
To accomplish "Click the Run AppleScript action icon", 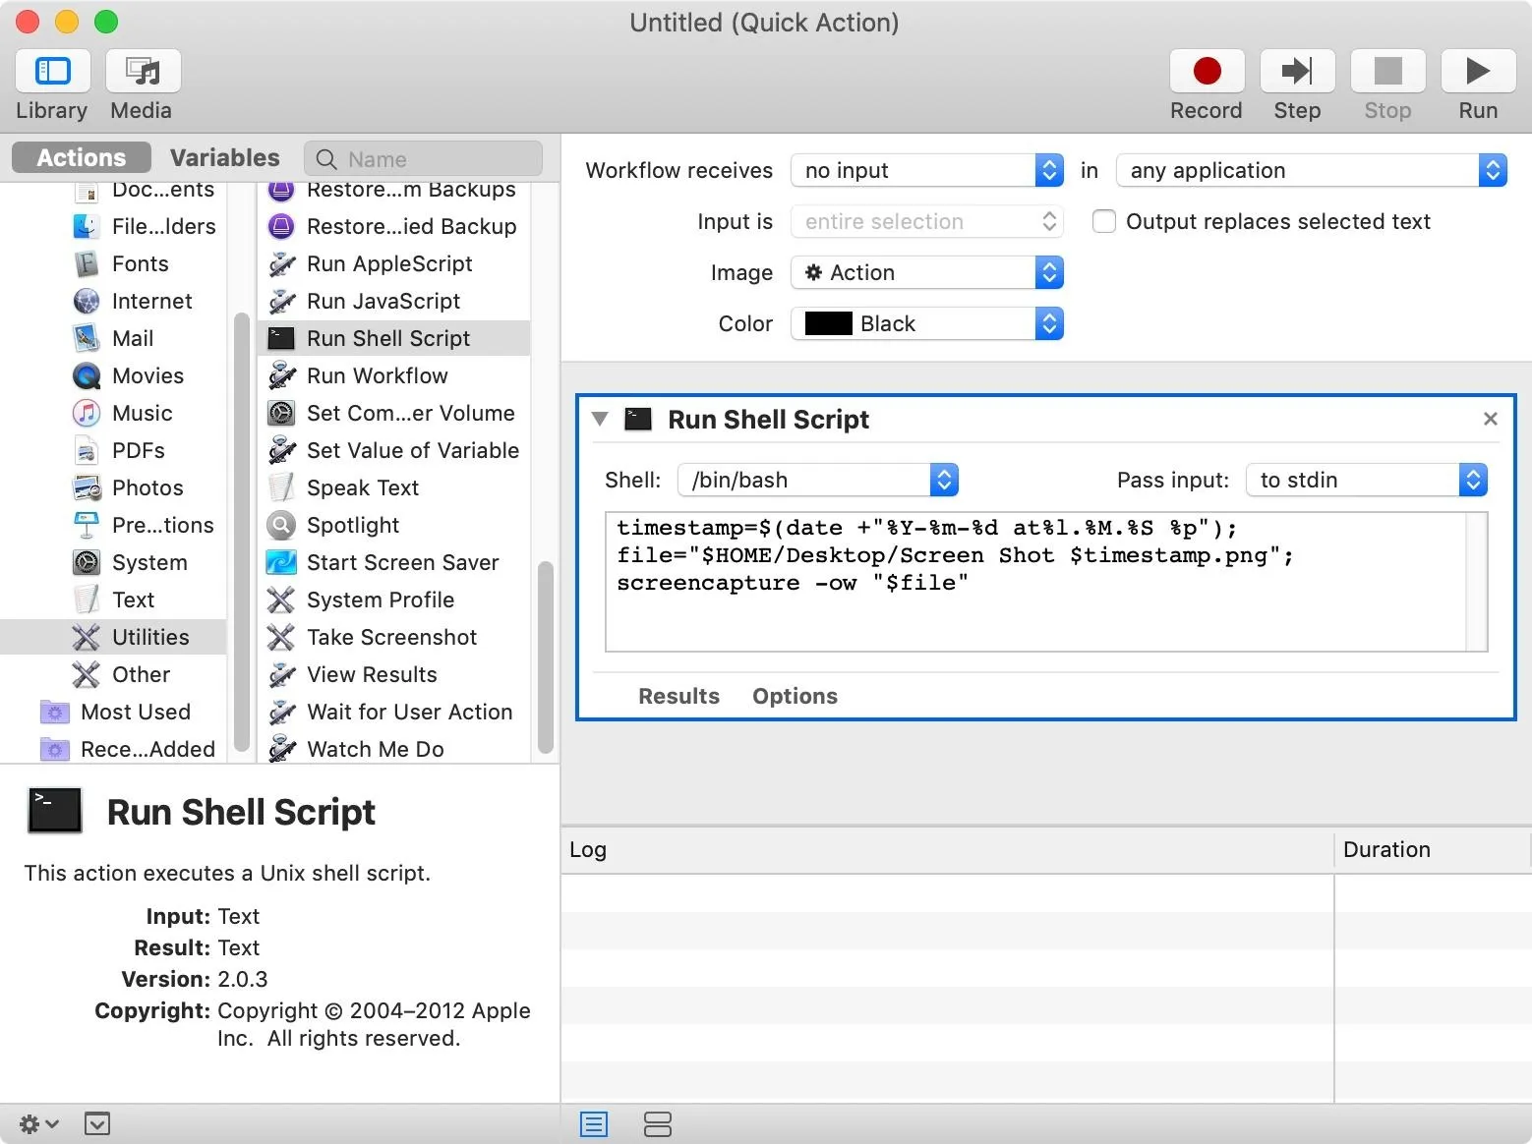I will pyautogui.click(x=281, y=263).
